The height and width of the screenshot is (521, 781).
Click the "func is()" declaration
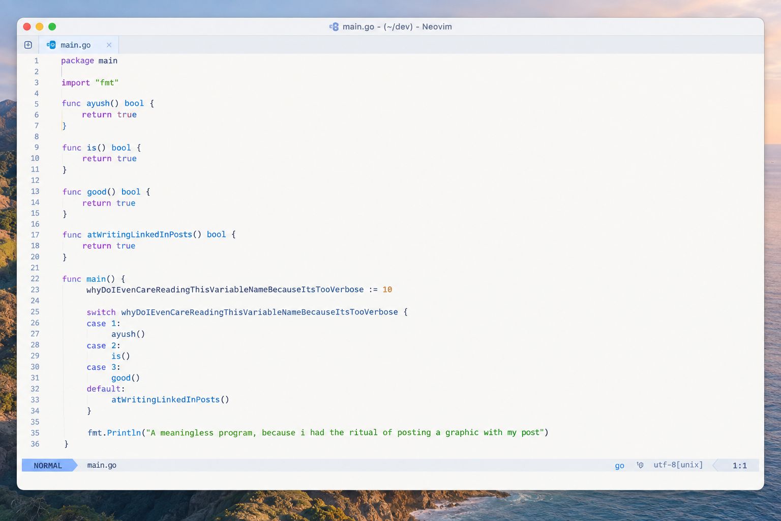102,148
